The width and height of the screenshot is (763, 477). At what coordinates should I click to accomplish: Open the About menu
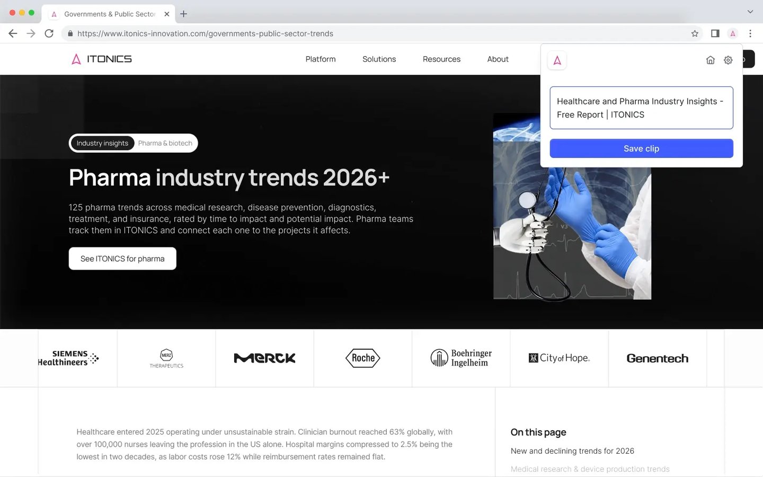(498, 59)
